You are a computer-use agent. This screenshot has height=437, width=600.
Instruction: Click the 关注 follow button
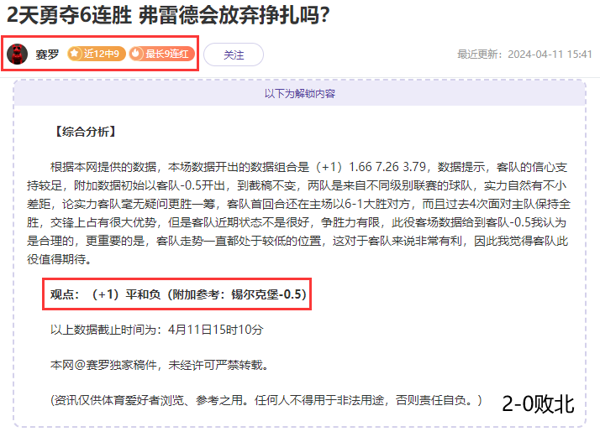tap(234, 55)
